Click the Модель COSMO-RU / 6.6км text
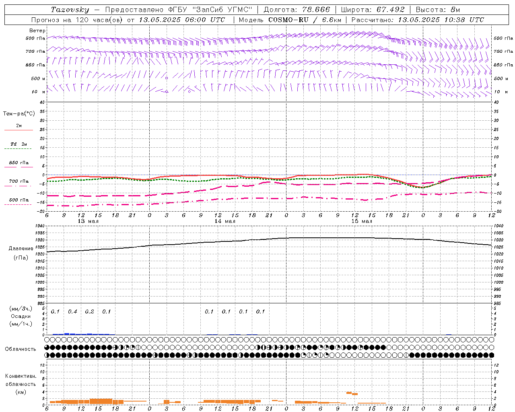This screenshot has width=515, height=412. 290,20
